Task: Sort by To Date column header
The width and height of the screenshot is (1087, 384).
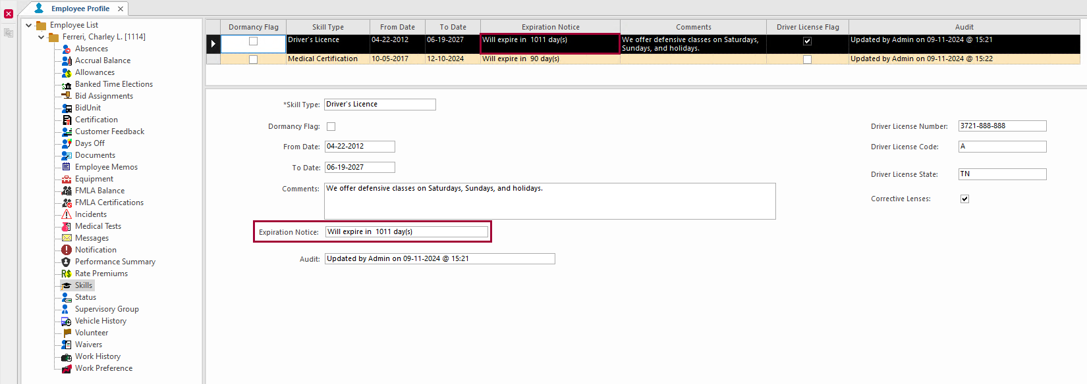Action: [x=453, y=27]
